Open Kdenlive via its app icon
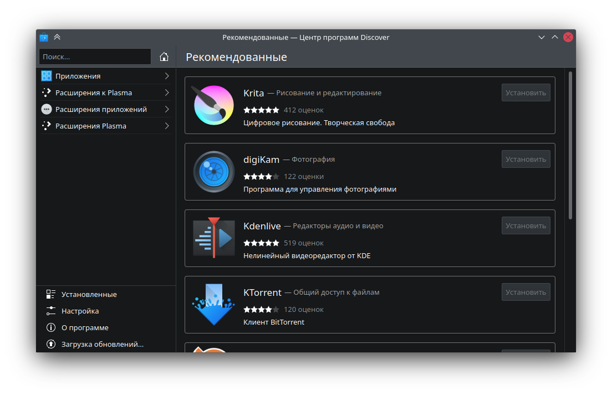 pos(214,238)
